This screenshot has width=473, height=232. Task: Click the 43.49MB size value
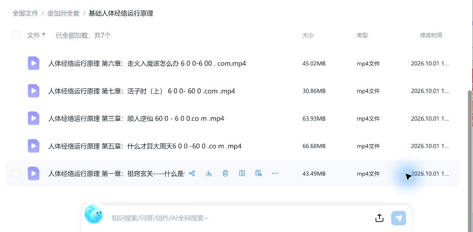point(314,174)
